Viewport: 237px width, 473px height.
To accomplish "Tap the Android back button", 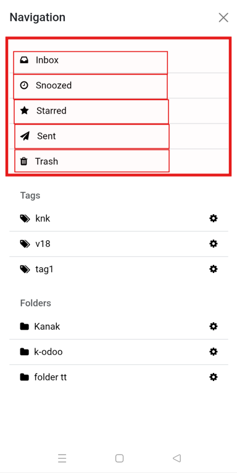I will [177, 459].
